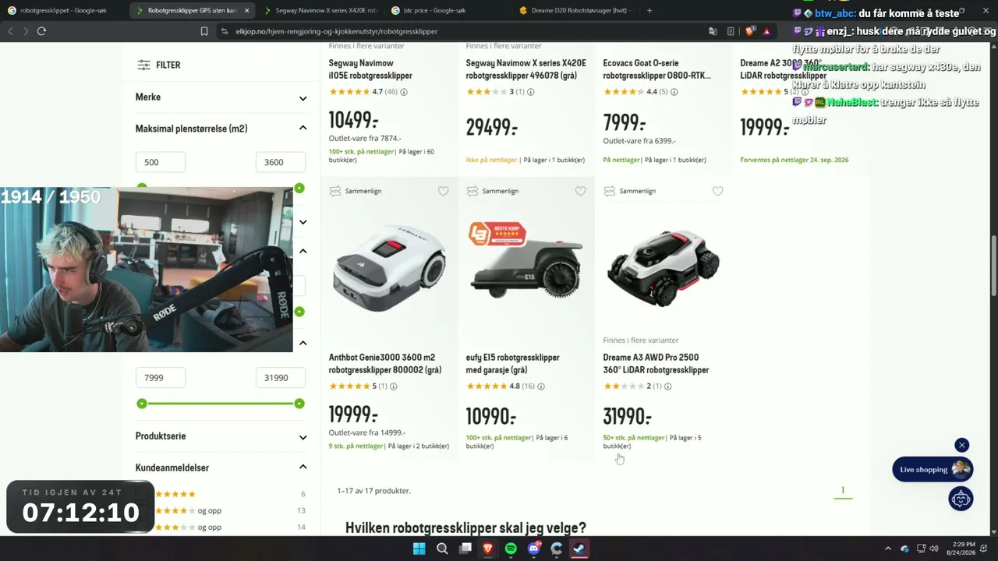The width and height of the screenshot is (998, 561).
Task: Toggle Sammenlign for Anthbot Genie3000
Action: (356, 191)
